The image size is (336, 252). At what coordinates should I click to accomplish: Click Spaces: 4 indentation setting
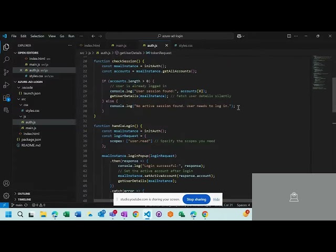(243, 205)
